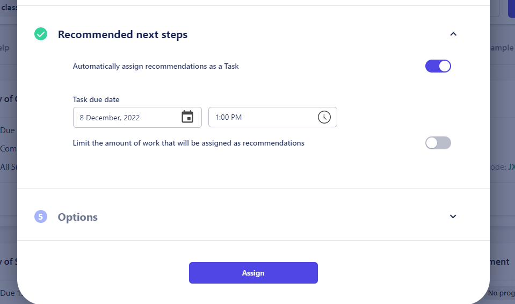
Task: Click the Automatically assign recommendations label
Action: click(156, 67)
